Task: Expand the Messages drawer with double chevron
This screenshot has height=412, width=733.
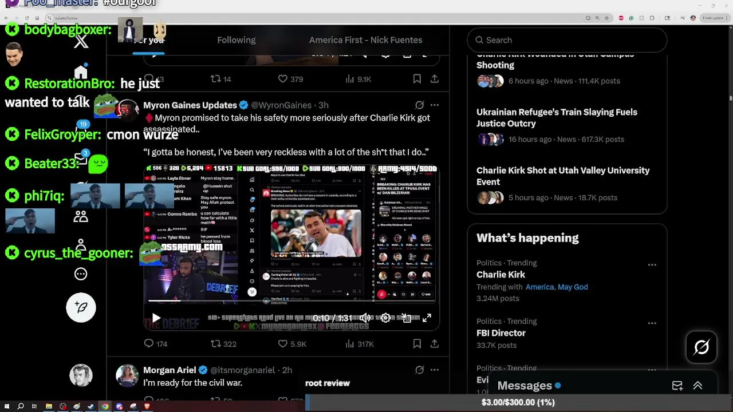Action: click(x=697, y=386)
